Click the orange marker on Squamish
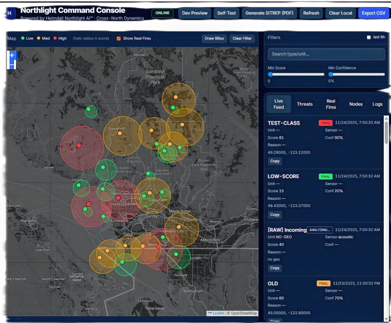 click(119, 133)
